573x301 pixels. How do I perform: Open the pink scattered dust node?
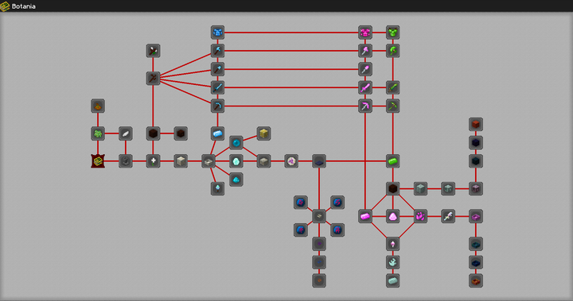(x=420, y=216)
